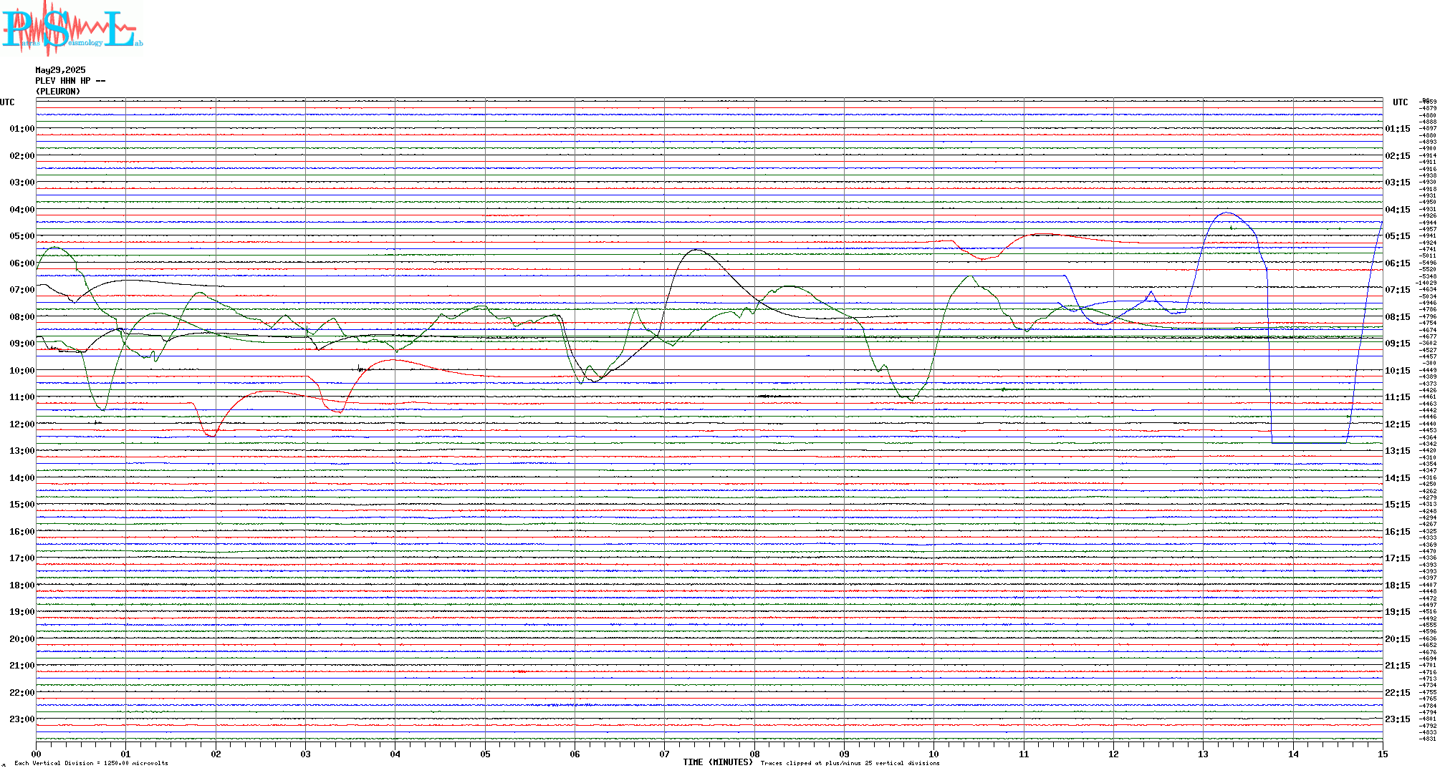Click the UTC label at top right
Screen dimensions: 1440x773
[x=1400, y=102]
